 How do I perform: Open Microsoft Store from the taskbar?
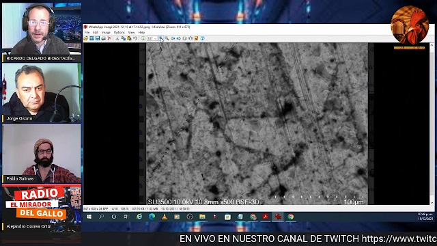(227, 217)
